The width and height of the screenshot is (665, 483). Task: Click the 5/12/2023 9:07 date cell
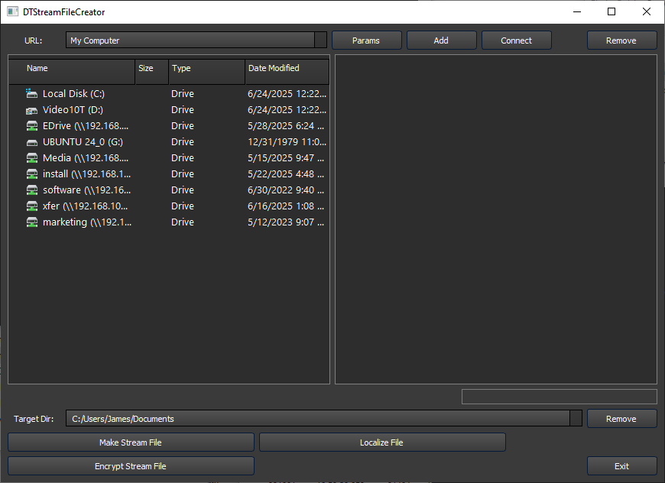click(x=286, y=222)
